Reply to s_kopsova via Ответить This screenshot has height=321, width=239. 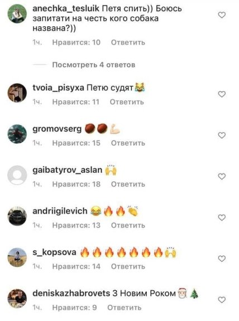click(x=128, y=267)
